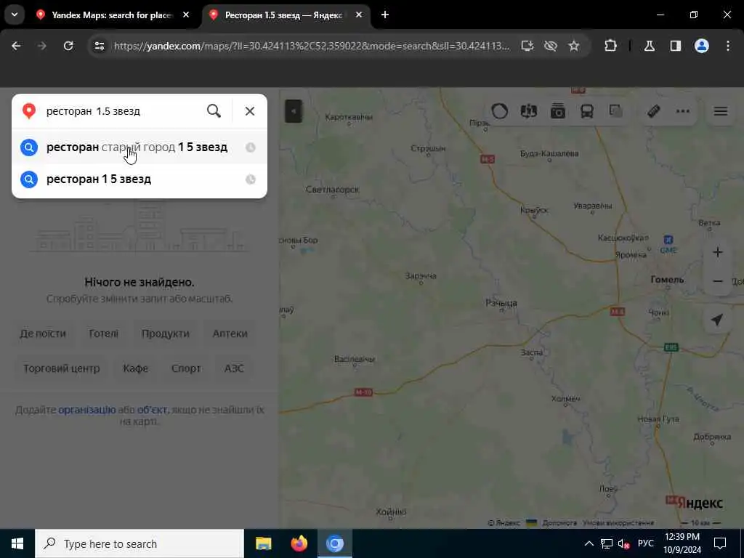
Task: Close the Yandex Maps search tab
Action: tap(186, 15)
